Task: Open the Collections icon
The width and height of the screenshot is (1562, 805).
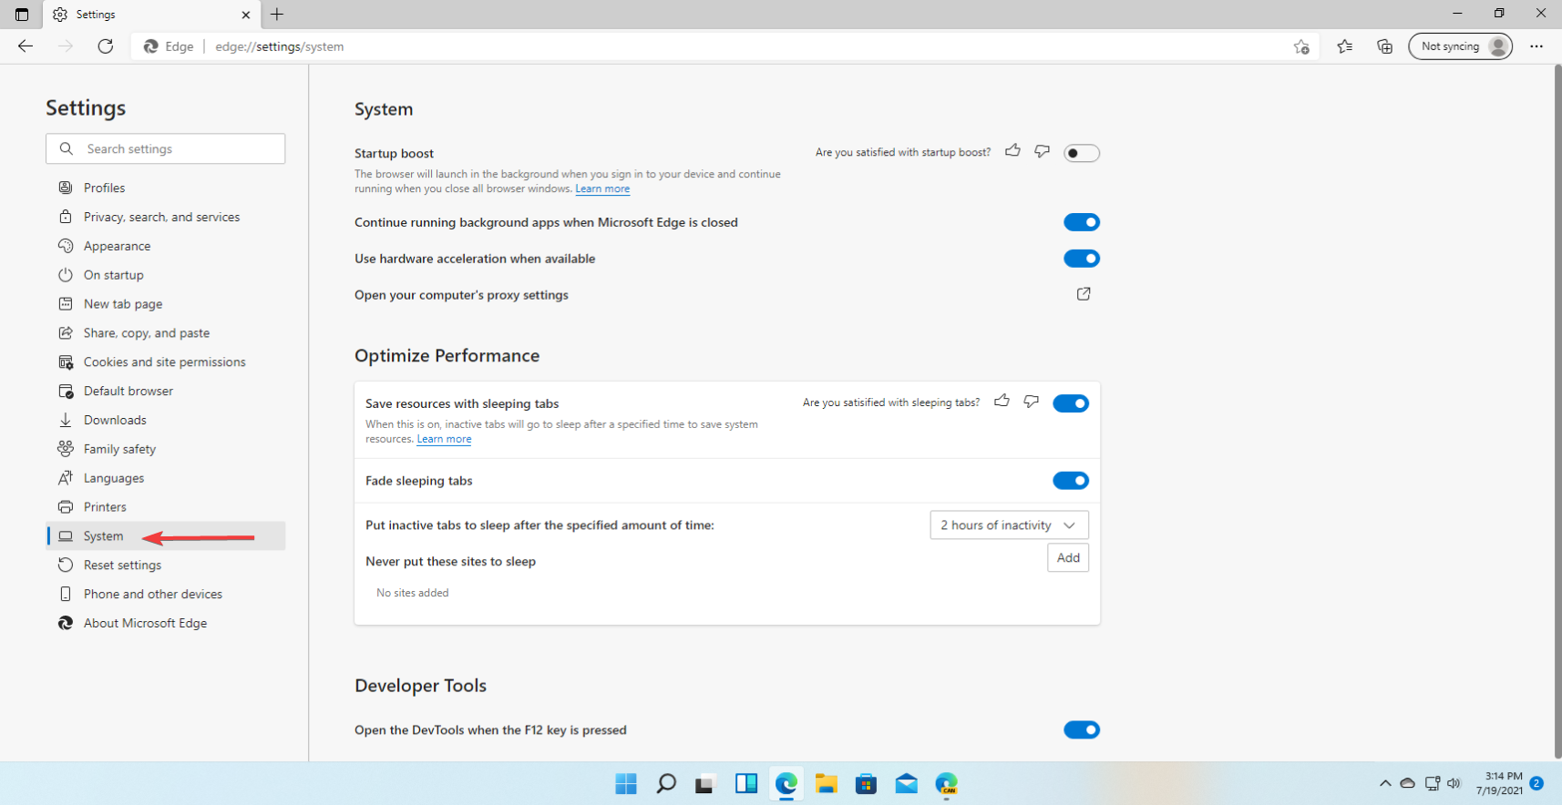Action: 1384,46
